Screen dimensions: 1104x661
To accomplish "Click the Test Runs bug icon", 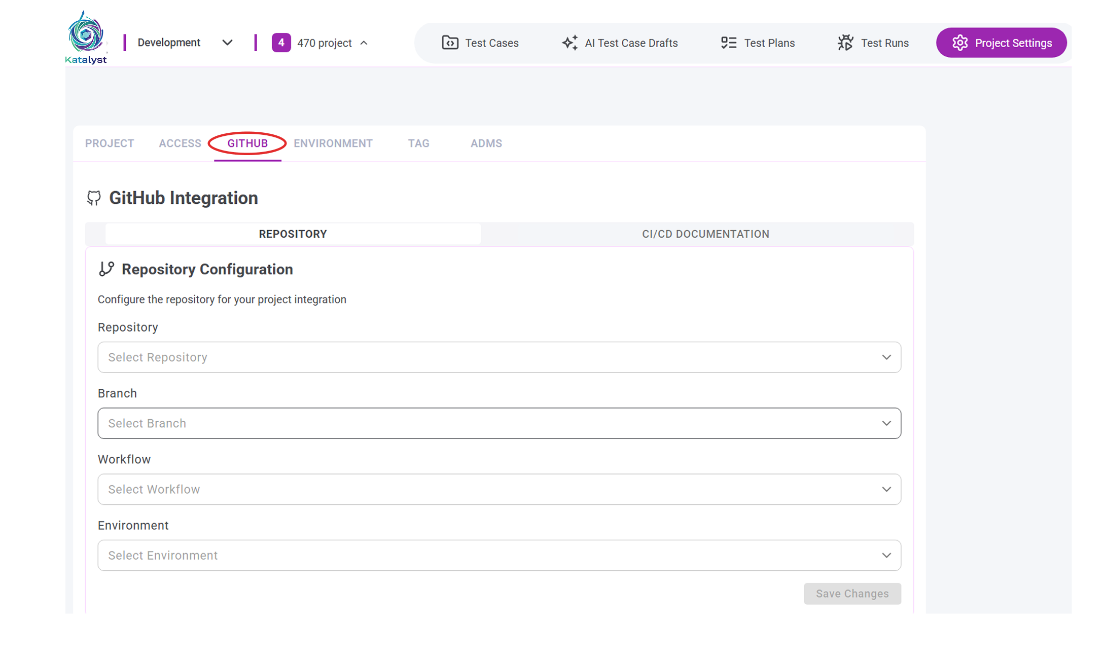I will coord(845,43).
